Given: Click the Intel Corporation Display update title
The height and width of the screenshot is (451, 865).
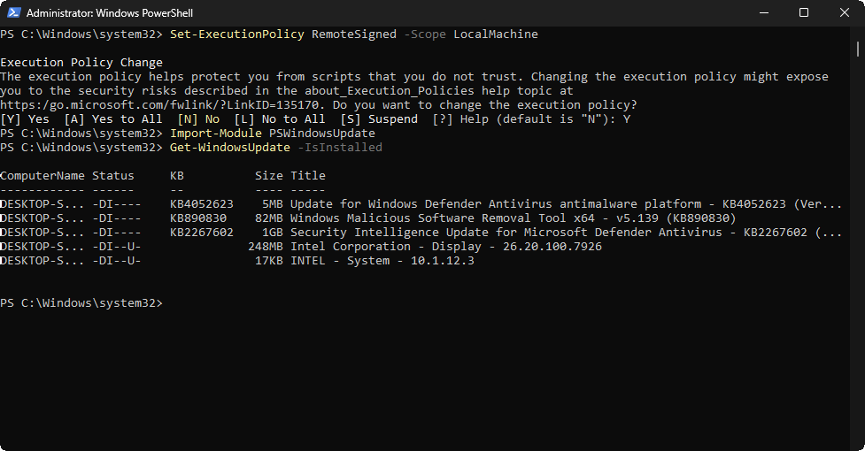Looking at the screenshot, I should pos(446,247).
